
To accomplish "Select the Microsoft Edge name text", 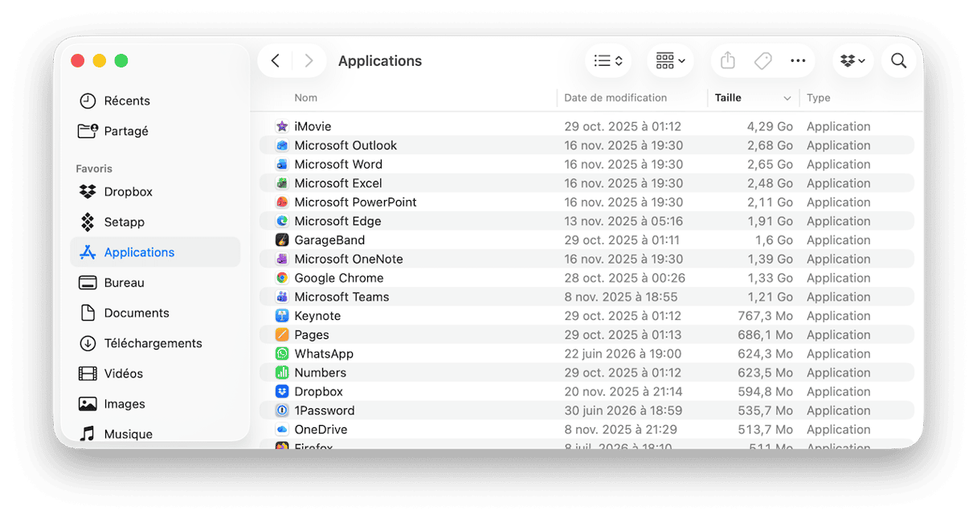I will (337, 221).
